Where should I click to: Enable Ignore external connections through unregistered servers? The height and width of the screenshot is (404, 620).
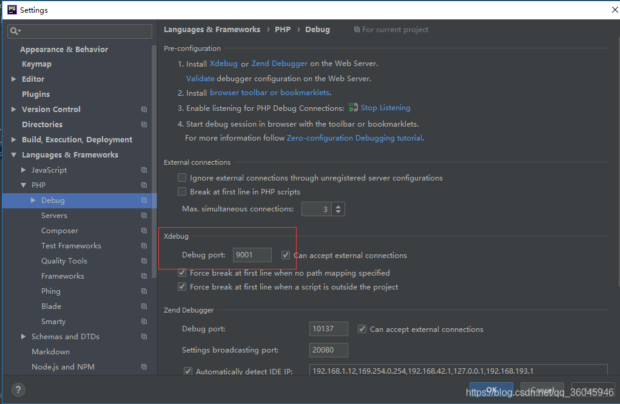tap(182, 177)
